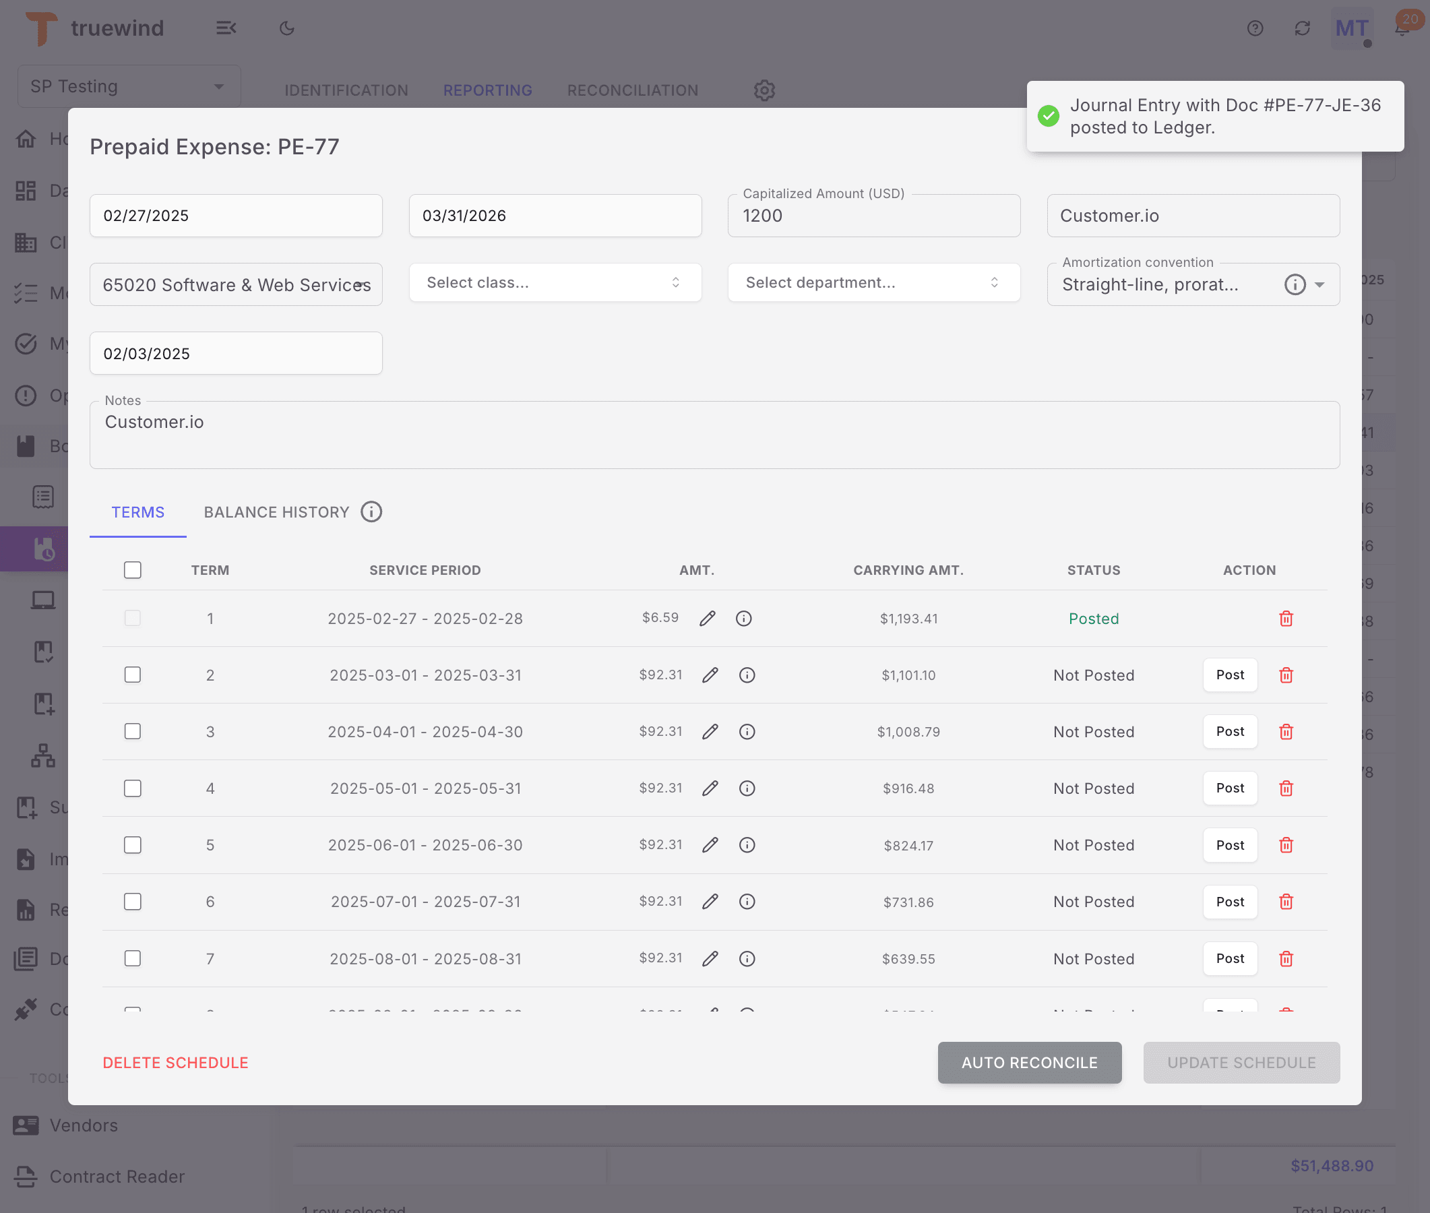Switch to the Balance History tab

[276, 511]
